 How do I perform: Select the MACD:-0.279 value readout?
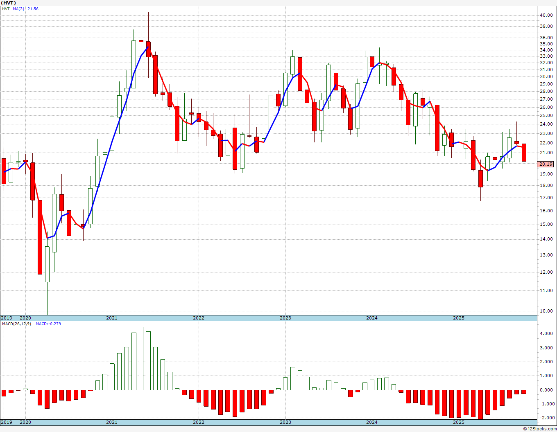point(48,324)
